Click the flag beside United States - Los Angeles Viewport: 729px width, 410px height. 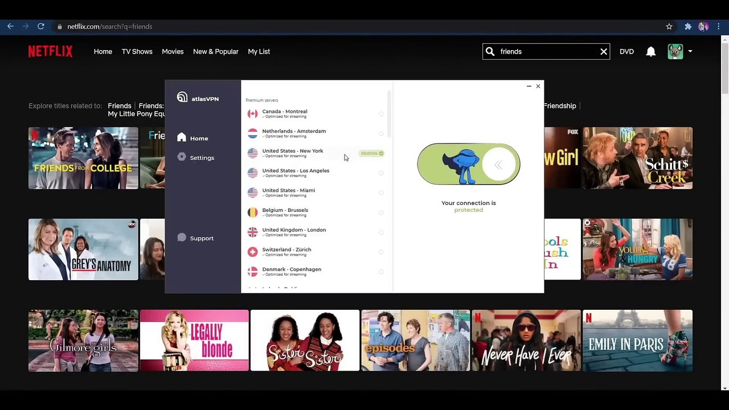click(x=252, y=173)
